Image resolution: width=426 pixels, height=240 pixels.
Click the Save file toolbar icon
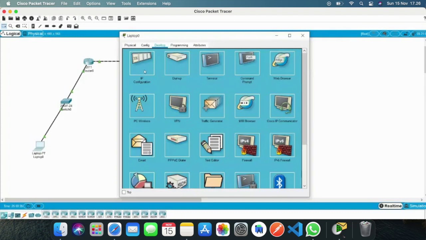pyautogui.click(x=18, y=18)
